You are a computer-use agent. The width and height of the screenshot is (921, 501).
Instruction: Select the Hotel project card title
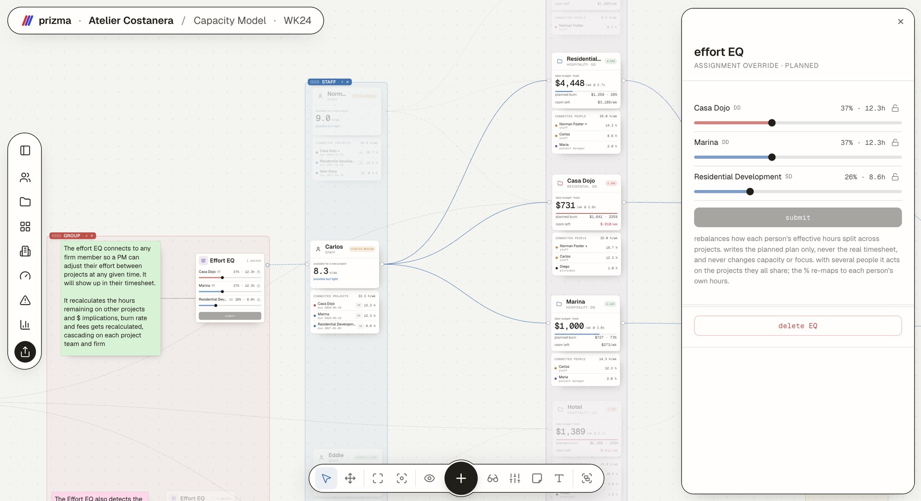coord(575,407)
